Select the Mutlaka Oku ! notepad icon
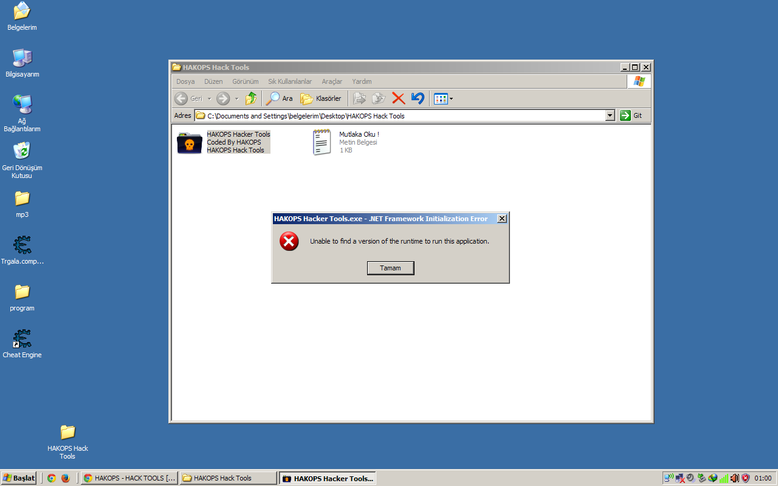 322,142
